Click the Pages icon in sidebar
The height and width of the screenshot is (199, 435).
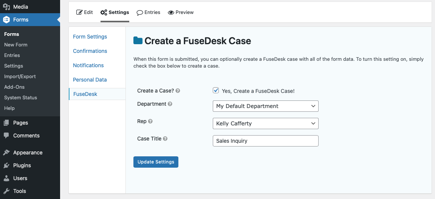tap(6, 123)
